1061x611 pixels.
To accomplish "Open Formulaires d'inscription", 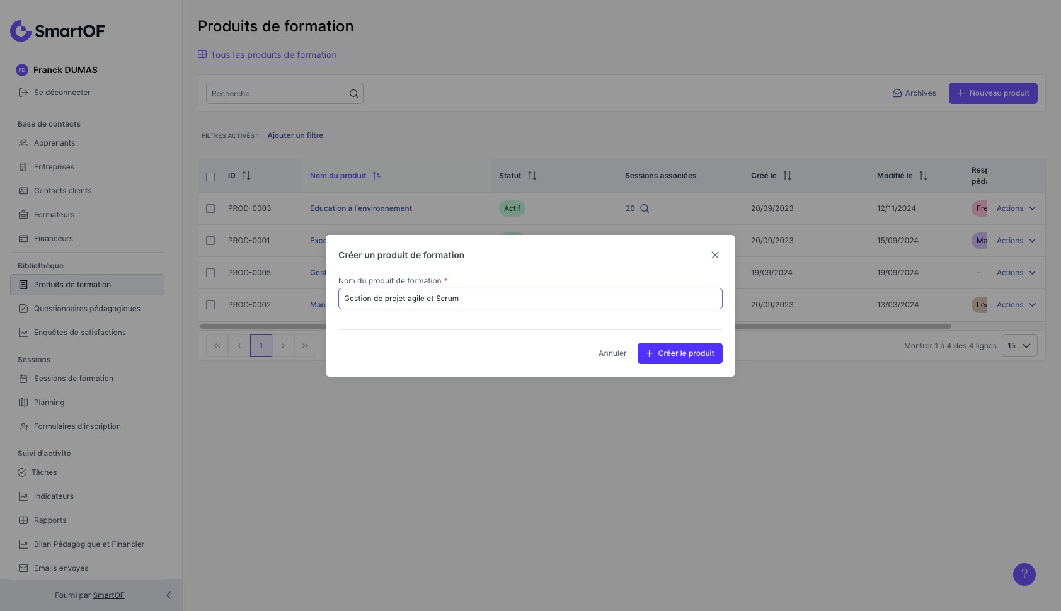I will 70,426.
